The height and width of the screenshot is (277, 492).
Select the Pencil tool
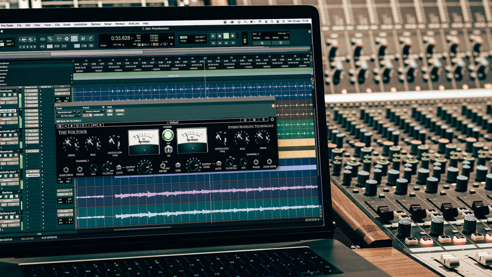90,38
